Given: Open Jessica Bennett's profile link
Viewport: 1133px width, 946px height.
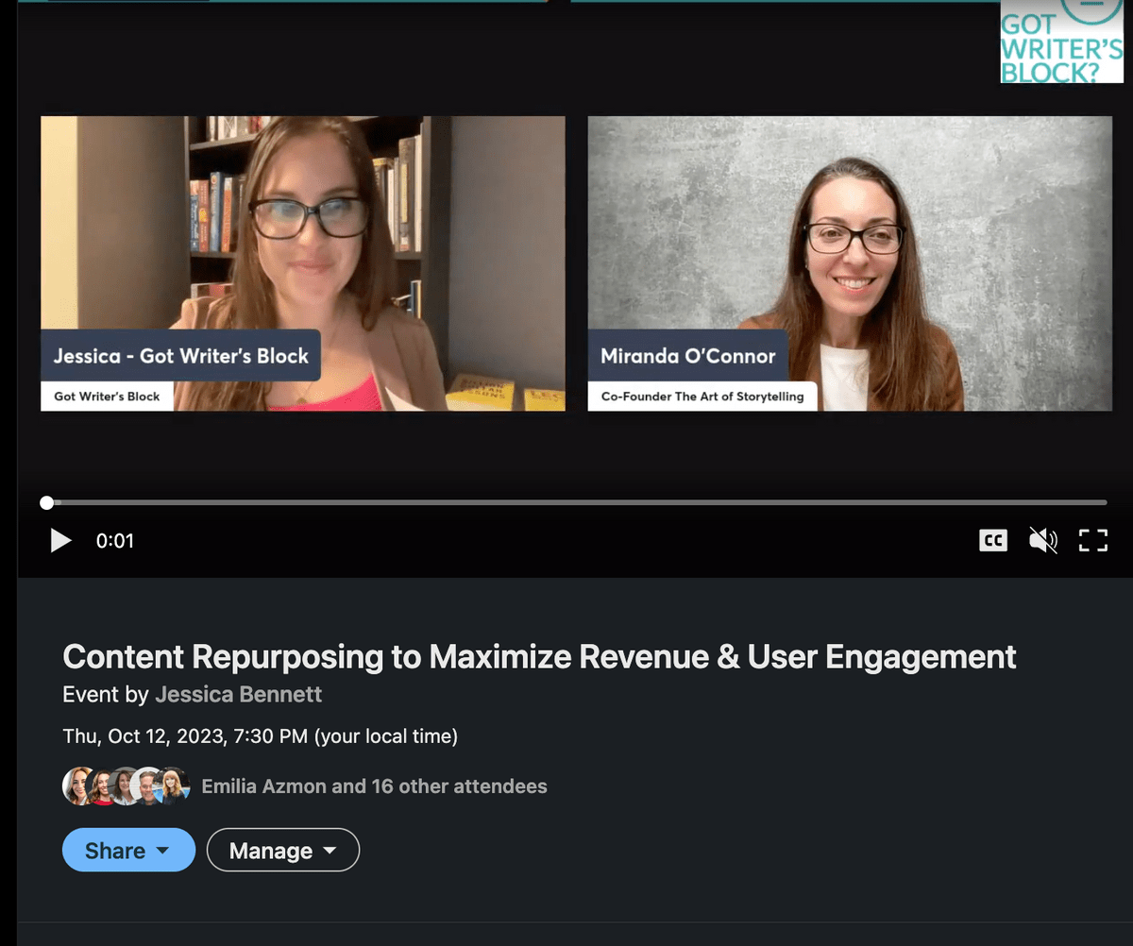Looking at the screenshot, I should (x=239, y=695).
